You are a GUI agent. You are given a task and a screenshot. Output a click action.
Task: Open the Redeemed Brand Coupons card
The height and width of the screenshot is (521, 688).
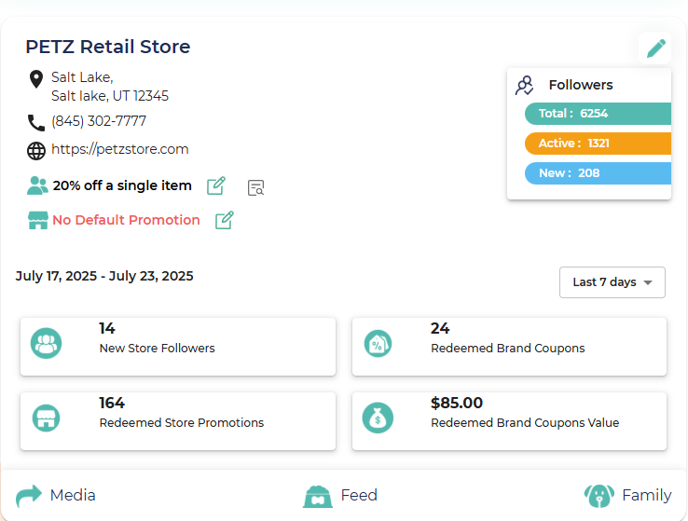(x=509, y=346)
